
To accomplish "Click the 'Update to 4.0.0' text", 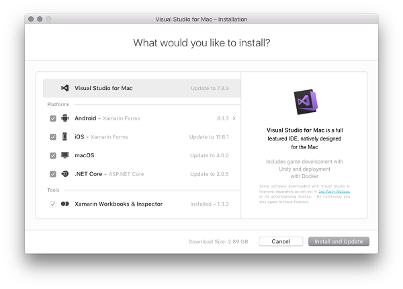I will pyautogui.click(x=209, y=155).
